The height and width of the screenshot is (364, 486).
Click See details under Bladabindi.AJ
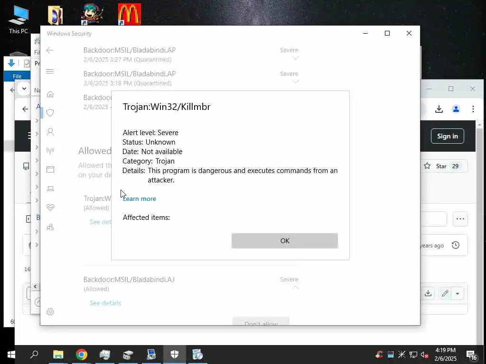105,303
